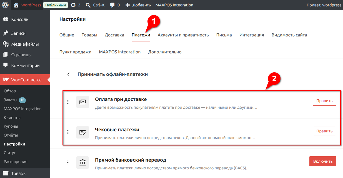This screenshot has width=343, height=178.
Task: Click the cash icon of Оплата при доставке
Action: click(82, 102)
